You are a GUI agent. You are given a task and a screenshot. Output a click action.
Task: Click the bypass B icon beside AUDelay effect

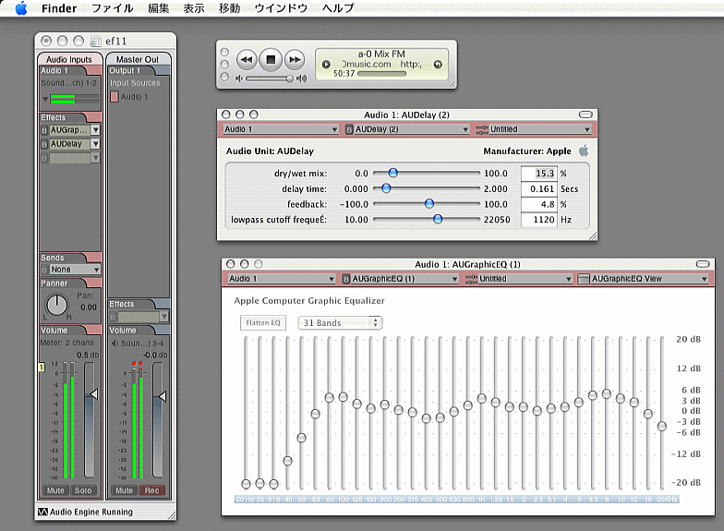[x=43, y=144]
